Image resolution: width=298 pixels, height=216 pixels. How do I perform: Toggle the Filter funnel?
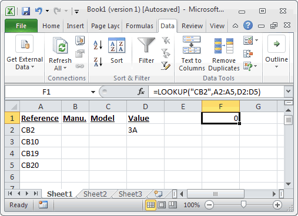[146, 51]
